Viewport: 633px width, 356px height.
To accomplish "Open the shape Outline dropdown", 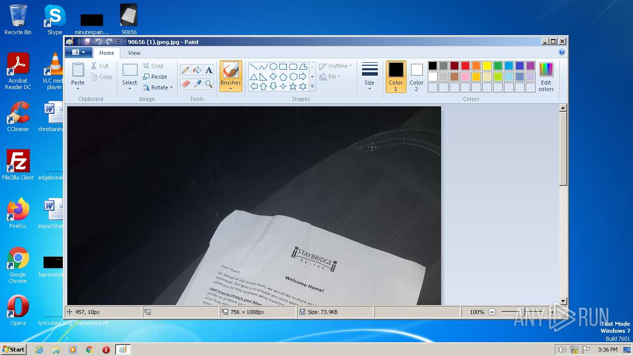I will pyautogui.click(x=336, y=66).
